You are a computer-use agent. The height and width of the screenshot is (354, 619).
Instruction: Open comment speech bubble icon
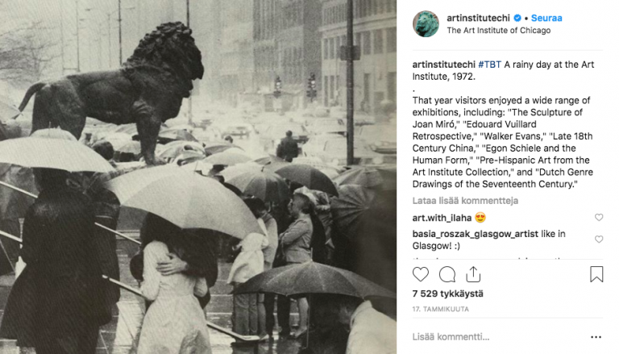[x=447, y=274]
